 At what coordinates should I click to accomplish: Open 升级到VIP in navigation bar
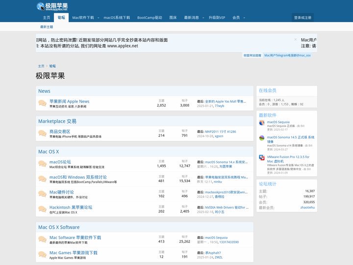(x=217, y=18)
